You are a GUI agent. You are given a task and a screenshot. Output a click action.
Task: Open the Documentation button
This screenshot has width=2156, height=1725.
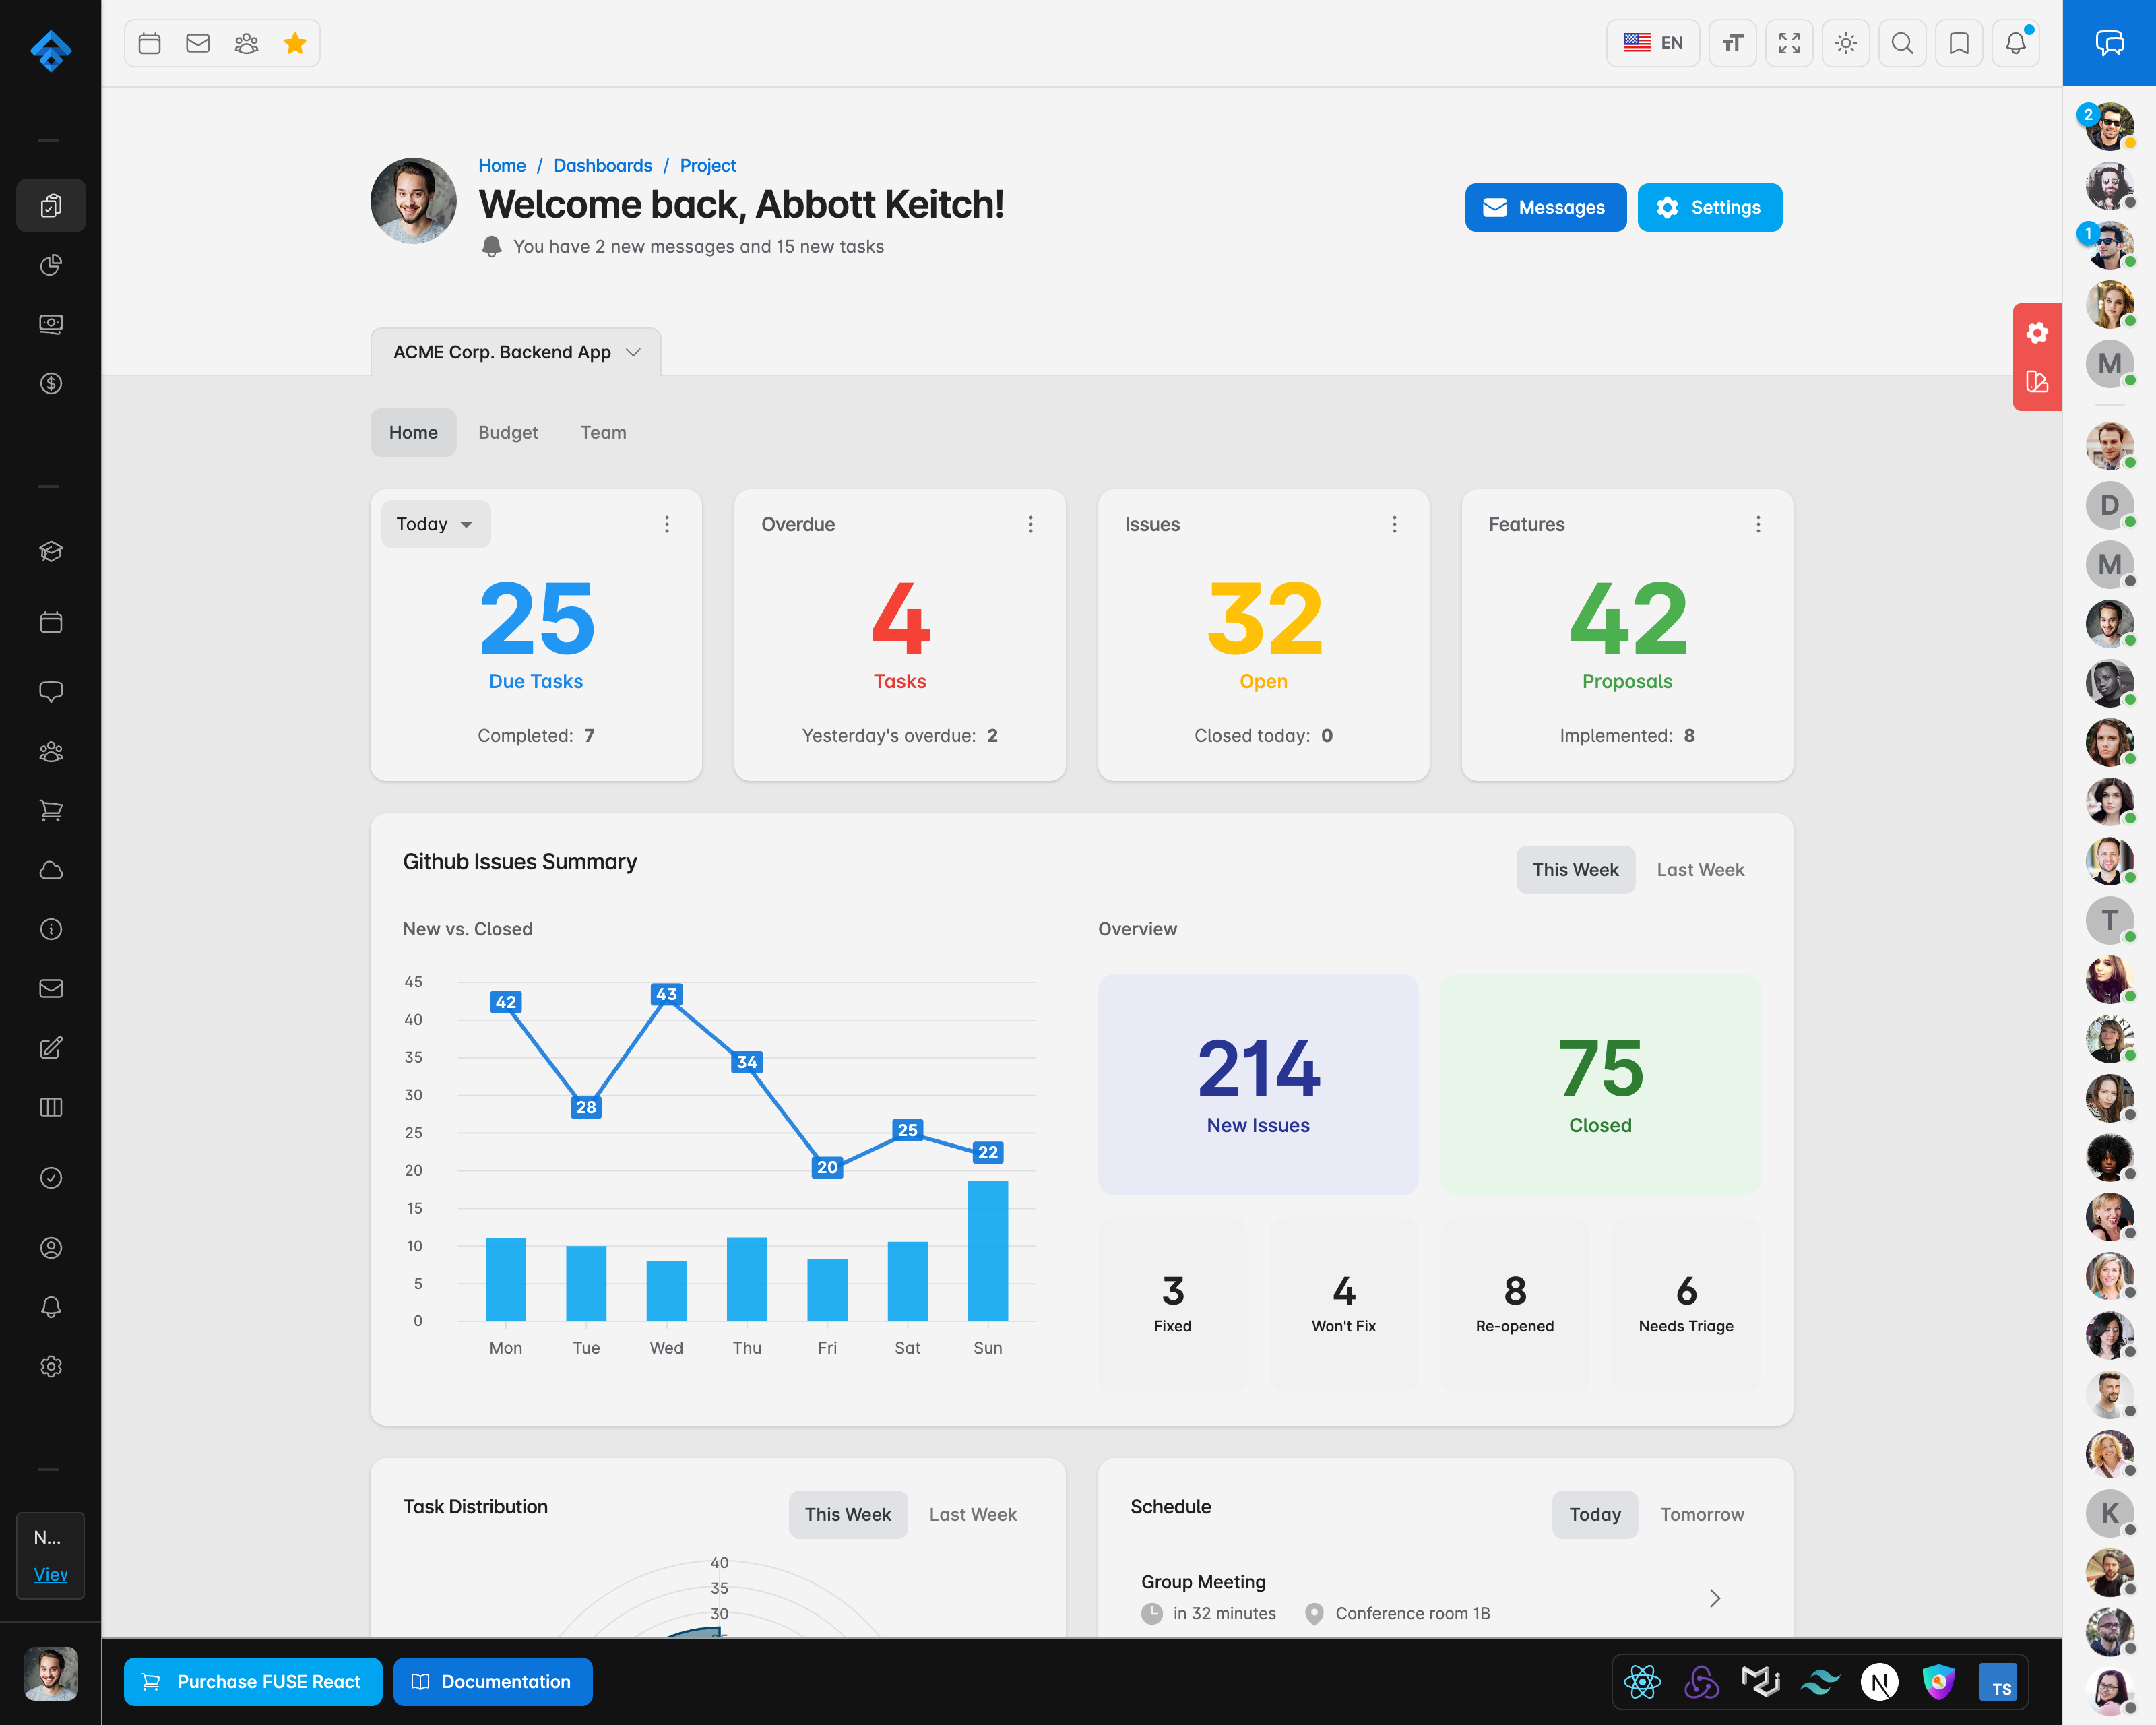(x=492, y=1681)
